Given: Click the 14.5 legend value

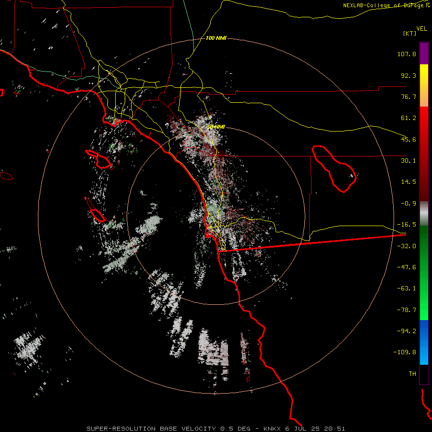Looking at the screenshot, I should tap(408, 182).
